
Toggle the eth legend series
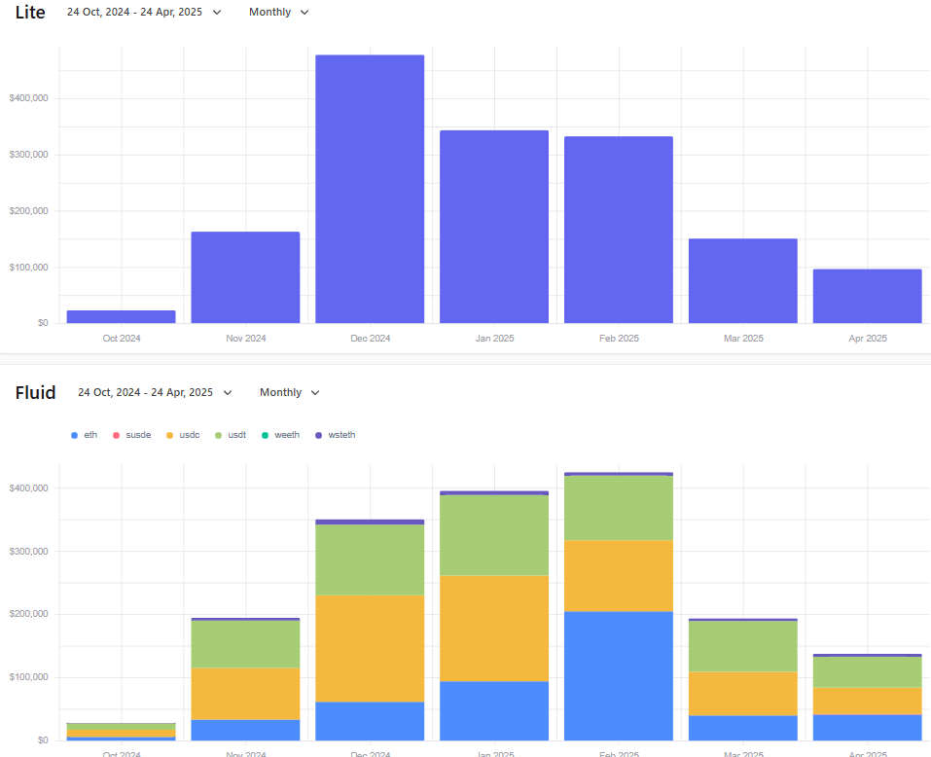pos(84,435)
